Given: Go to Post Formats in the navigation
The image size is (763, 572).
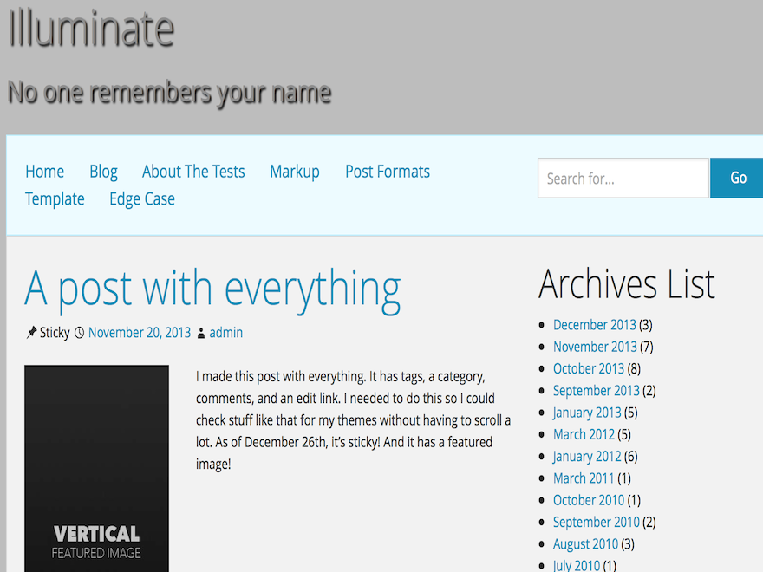Looking at the screenshot, I should pyautogui.click(x=387, y=171).
